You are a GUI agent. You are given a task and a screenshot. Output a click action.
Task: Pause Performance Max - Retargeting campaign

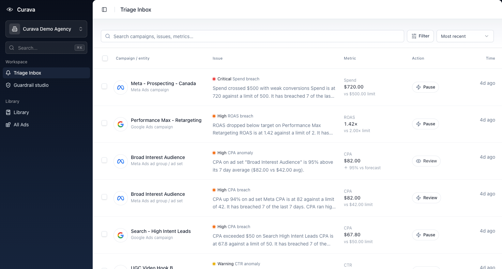(x=425, y=124)
